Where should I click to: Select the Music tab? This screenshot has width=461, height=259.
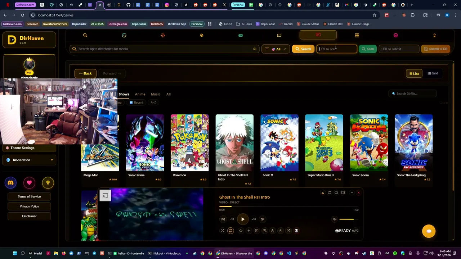pos(156,94)
